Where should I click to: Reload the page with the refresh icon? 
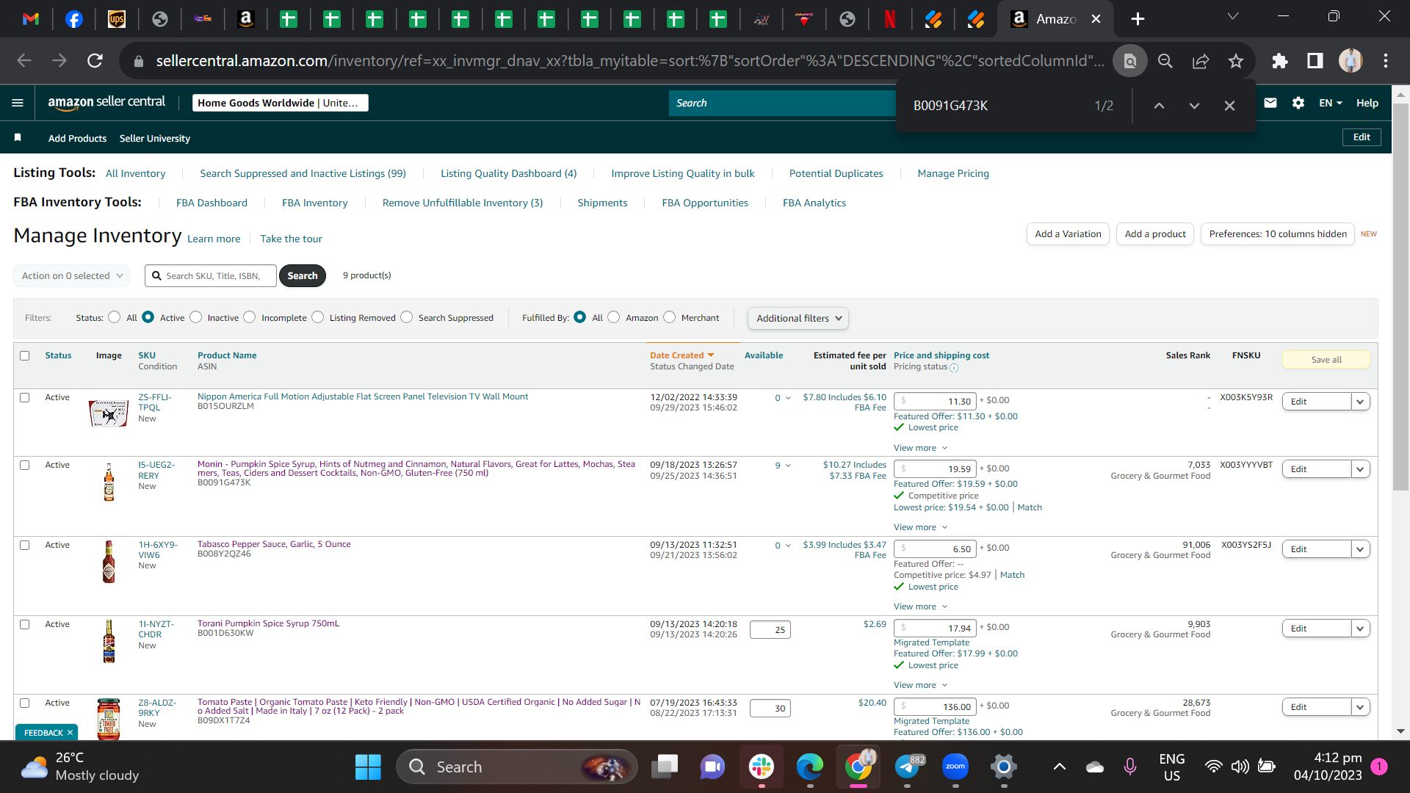point(95,61)
